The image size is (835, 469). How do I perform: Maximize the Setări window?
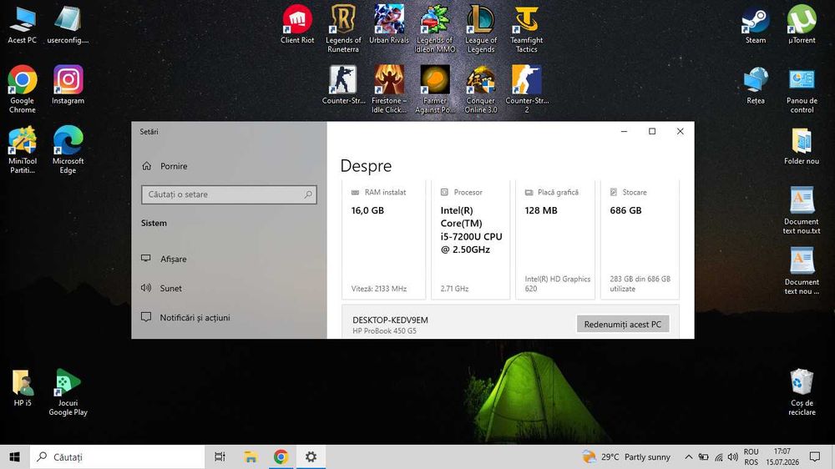[x=652, y=132]
